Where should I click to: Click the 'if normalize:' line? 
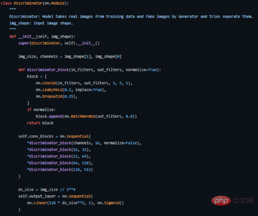(x=41, y=110)
